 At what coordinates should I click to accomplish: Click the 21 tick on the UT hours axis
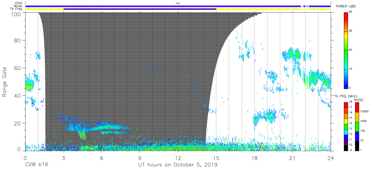click(293, 158)
